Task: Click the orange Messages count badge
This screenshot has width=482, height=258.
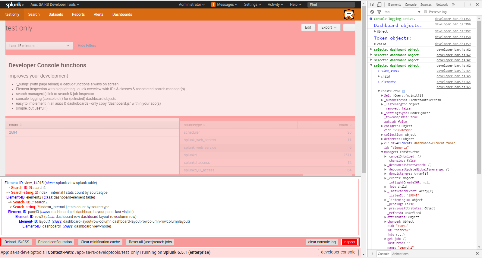Action: [x=213, y=5]
